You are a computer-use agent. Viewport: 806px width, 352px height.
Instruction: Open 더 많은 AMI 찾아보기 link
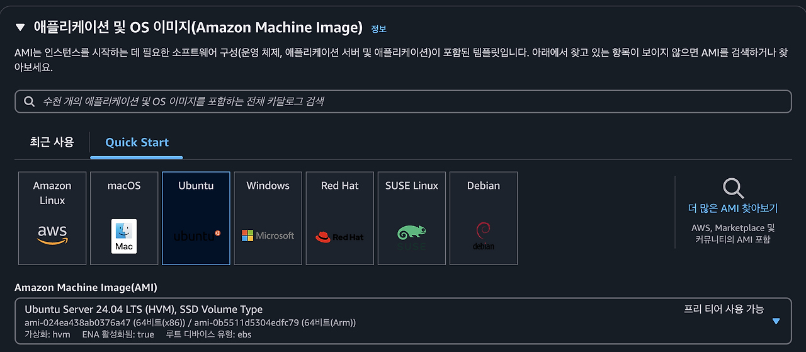[733, 208]
